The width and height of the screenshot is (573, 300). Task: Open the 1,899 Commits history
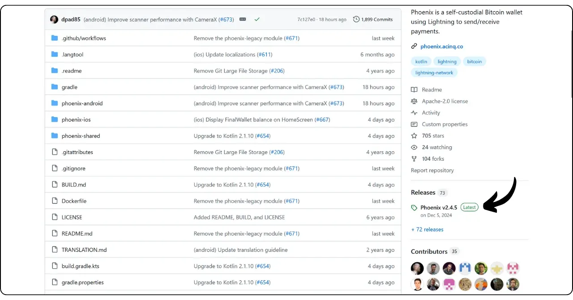click(x=372, y=19)
